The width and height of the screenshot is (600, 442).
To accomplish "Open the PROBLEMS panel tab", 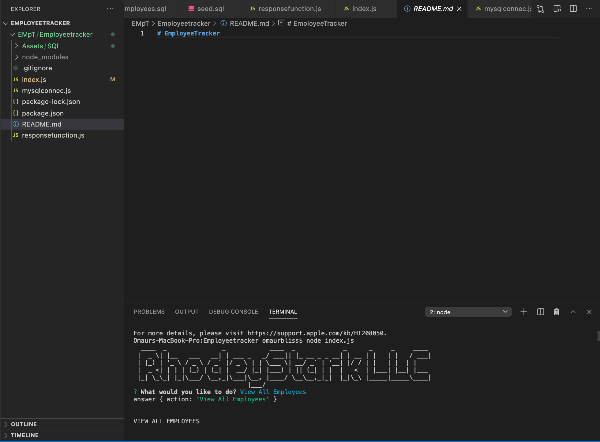I will (x=149, y=311).
